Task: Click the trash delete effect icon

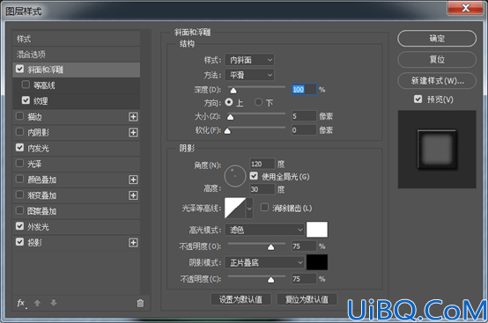Action: [x=140, y=303]
